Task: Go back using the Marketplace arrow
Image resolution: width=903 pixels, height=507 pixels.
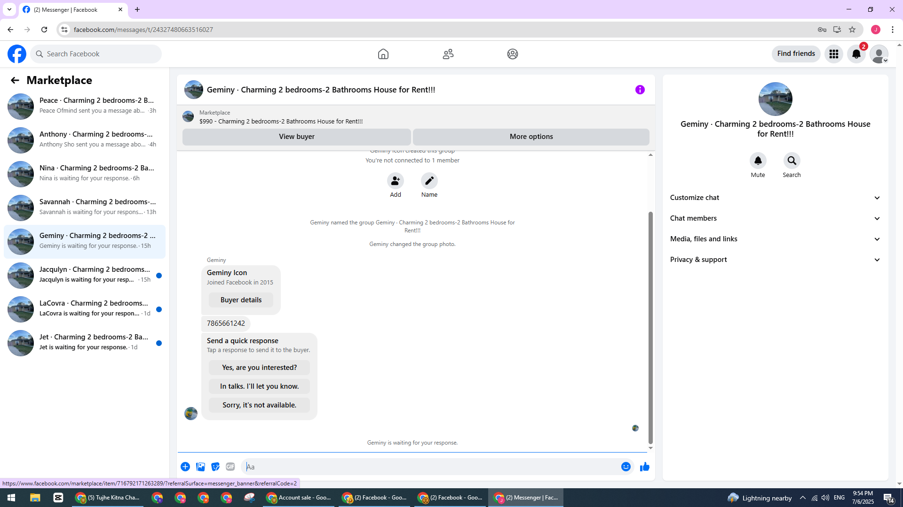Action: [x=15, y=80]
